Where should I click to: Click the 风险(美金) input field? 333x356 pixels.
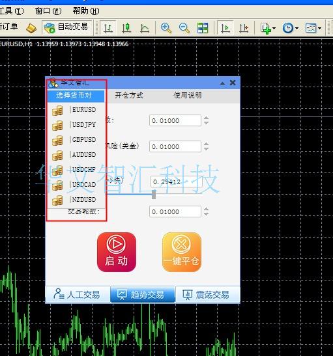pos(175,146)
